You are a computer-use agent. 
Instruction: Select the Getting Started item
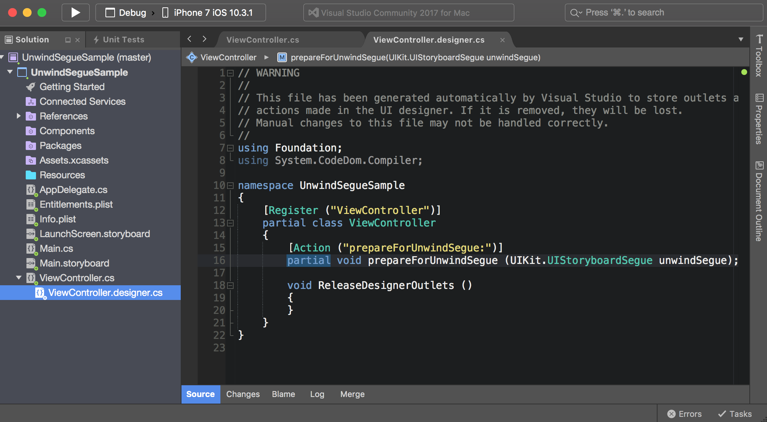[x=72, y=87]
